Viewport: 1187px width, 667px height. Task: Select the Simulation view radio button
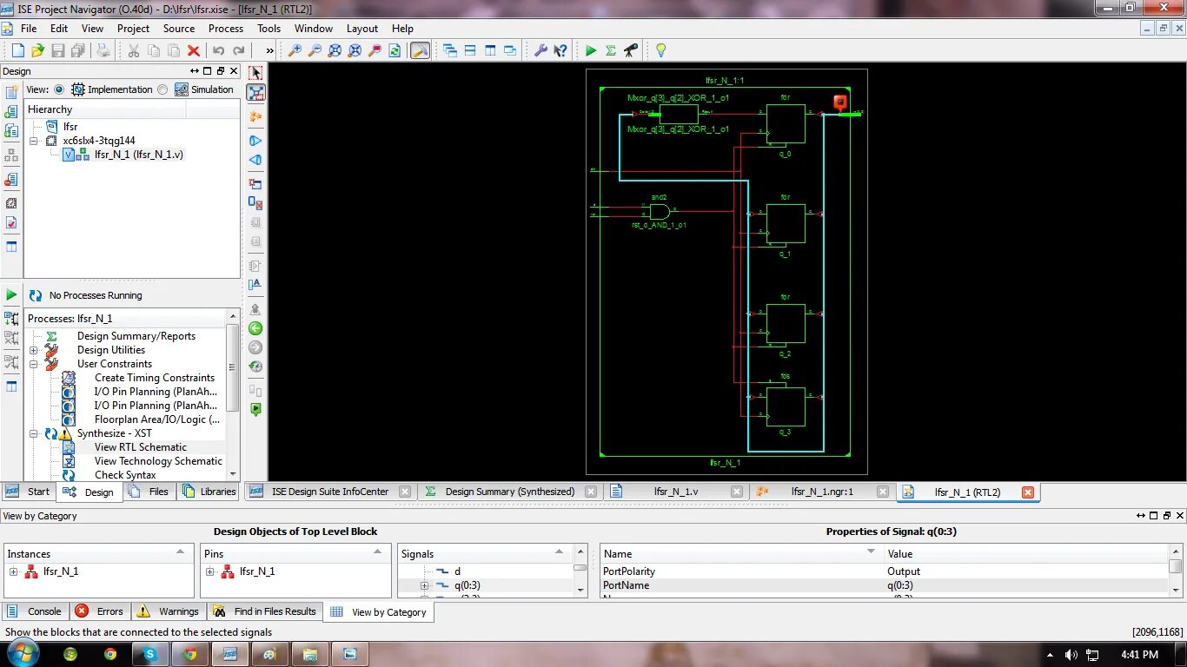pyautogui.click(x=162, y=89)
